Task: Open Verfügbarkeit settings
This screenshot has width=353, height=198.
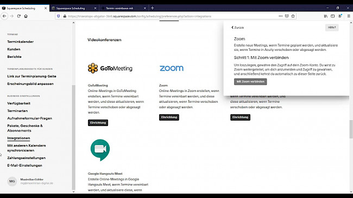Action: coord(18,103)
